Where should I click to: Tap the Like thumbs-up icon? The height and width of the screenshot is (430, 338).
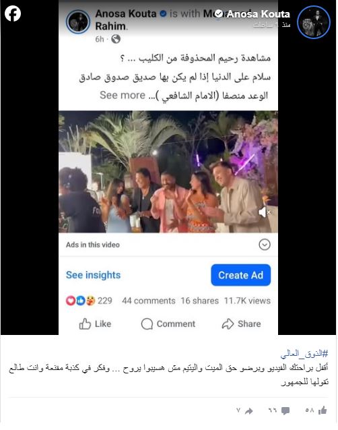(85, 324)
